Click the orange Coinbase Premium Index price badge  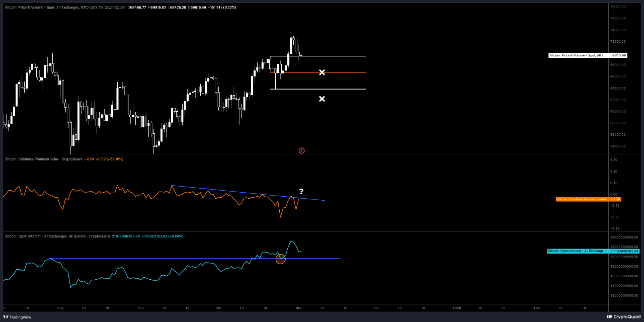[615, 199]
